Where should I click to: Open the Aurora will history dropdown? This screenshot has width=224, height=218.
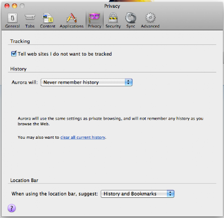coord(86,83)
